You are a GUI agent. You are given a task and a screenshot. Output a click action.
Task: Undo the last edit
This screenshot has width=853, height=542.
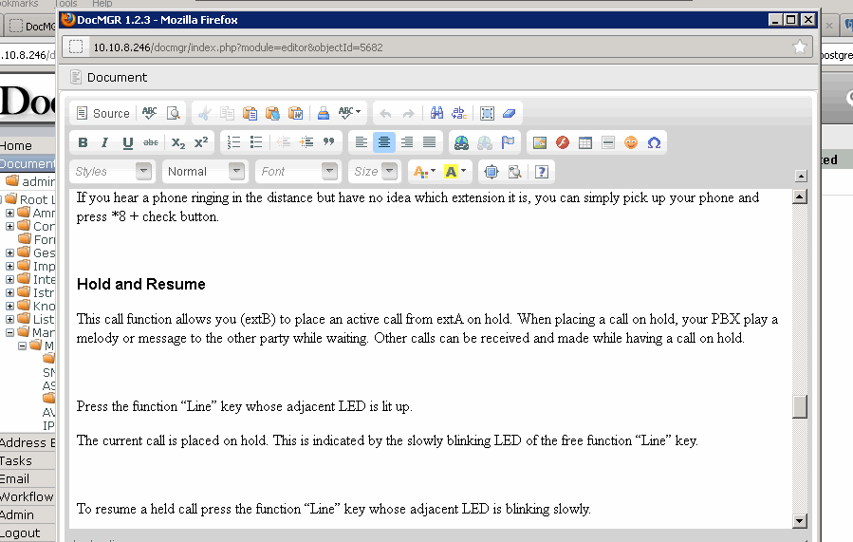click(x=385, y=113)
